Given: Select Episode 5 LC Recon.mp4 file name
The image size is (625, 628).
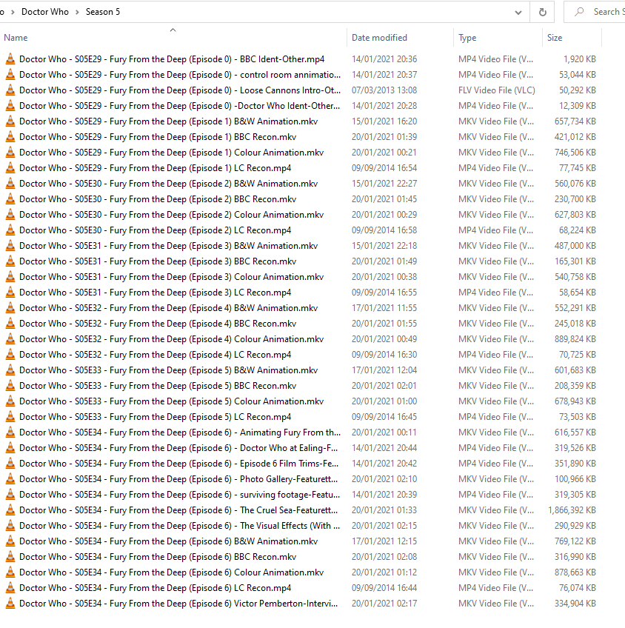Looking at the screenshot, I should (155, 417).
